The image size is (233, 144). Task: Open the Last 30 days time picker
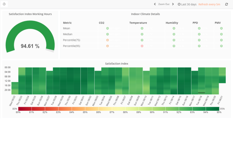[x=187, y=4]
